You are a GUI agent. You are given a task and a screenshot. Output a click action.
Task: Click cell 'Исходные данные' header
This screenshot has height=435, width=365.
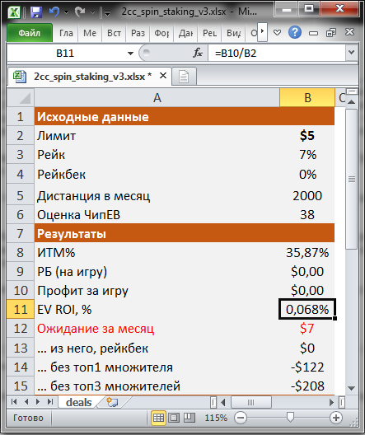(157, 117)
